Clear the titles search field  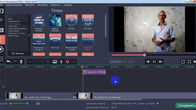click(26, 16)
